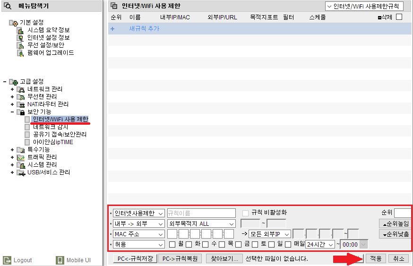Expand the 트래픽 관리 node
The height and width of the screenshot is (266, 413).
(12, 157)
